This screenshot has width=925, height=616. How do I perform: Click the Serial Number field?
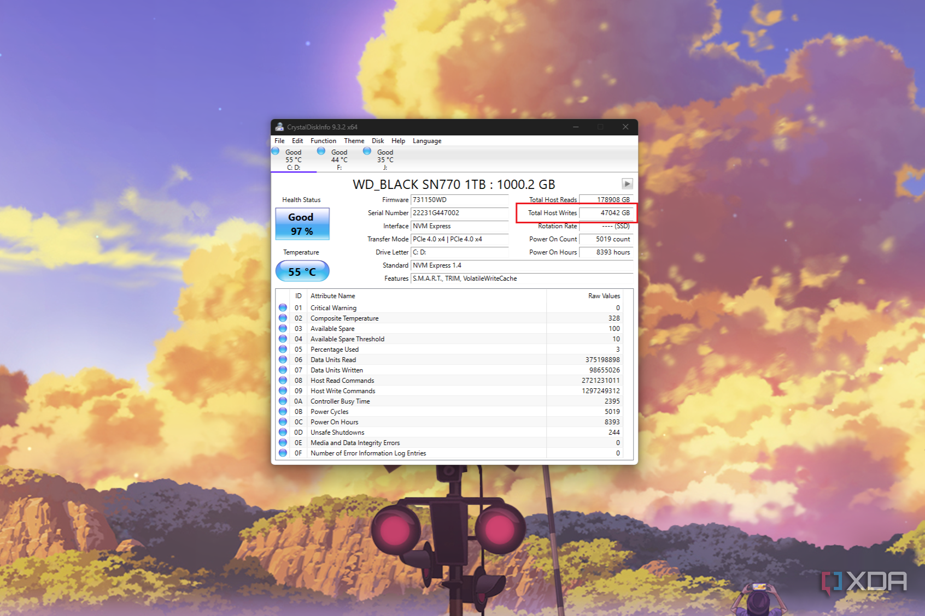tap(460, 213)
